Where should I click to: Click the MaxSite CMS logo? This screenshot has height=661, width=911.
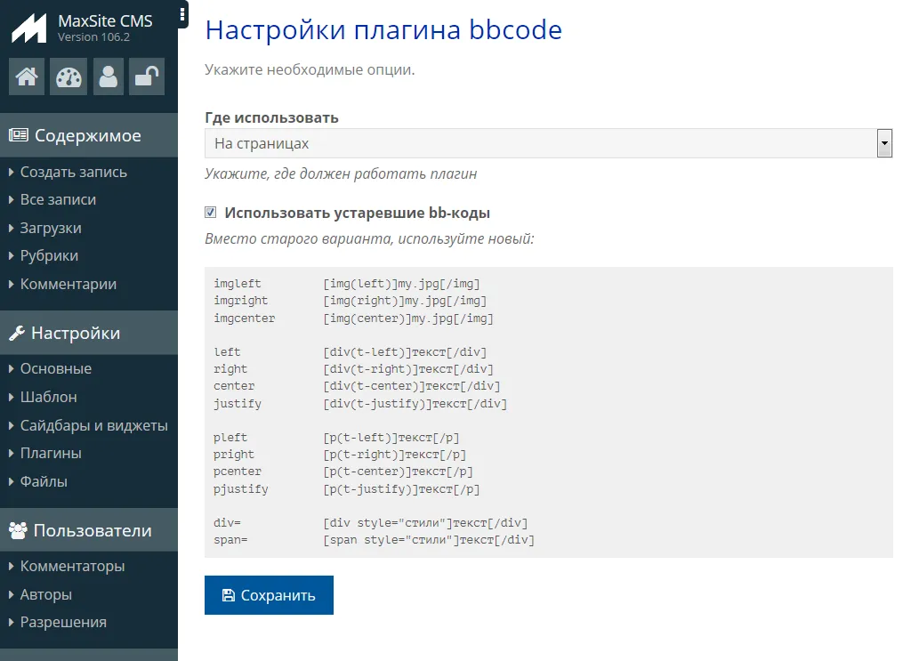tap(28, 28)
